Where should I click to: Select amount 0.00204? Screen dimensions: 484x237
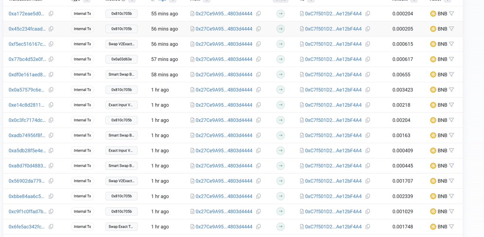[x=401, y=120]
